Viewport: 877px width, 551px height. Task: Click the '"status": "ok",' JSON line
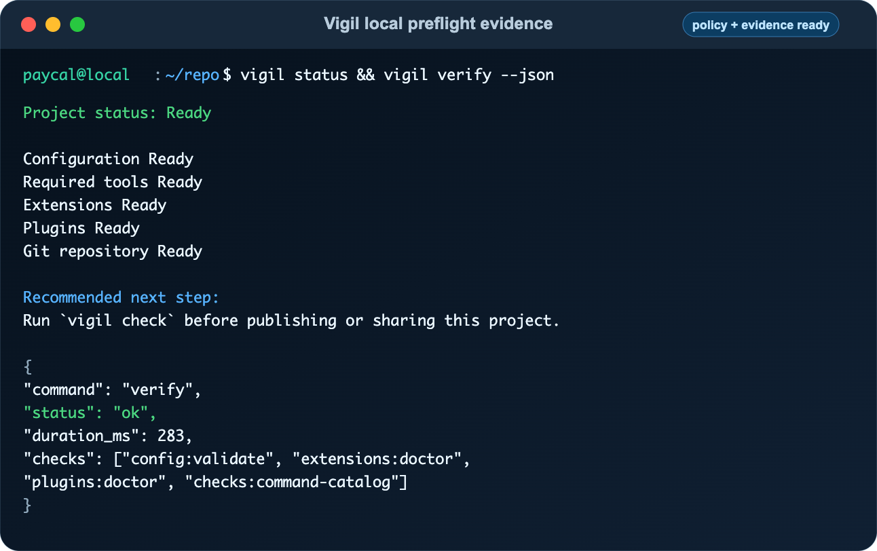point(90,413)
